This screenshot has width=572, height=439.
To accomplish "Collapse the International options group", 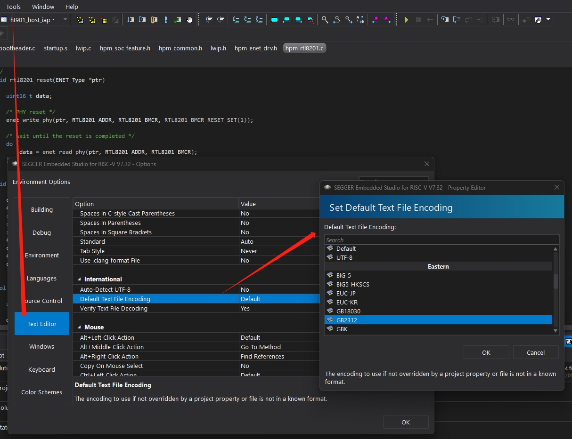I will click(79, 279).
